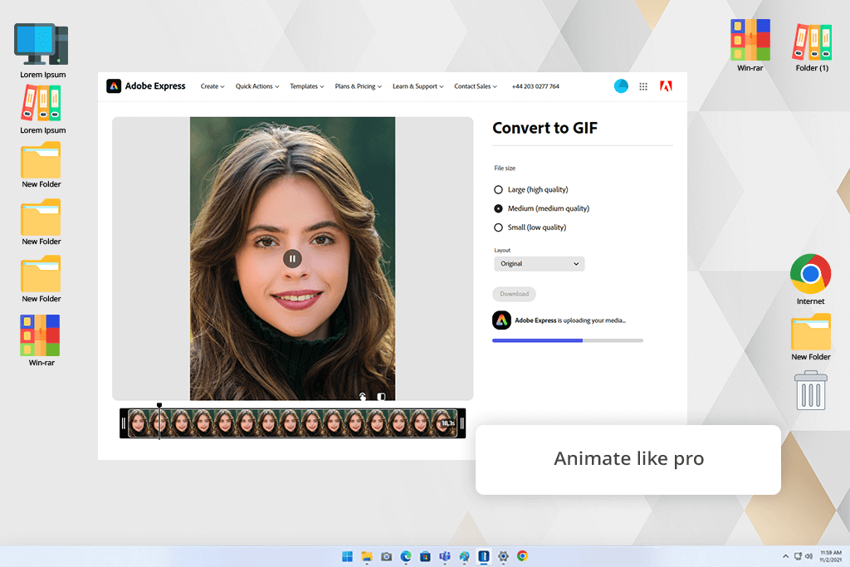Viewport: 850px width, 567px height.
Task: Click the Adobe Express logo icon in header
Action: tap(114, 86)
